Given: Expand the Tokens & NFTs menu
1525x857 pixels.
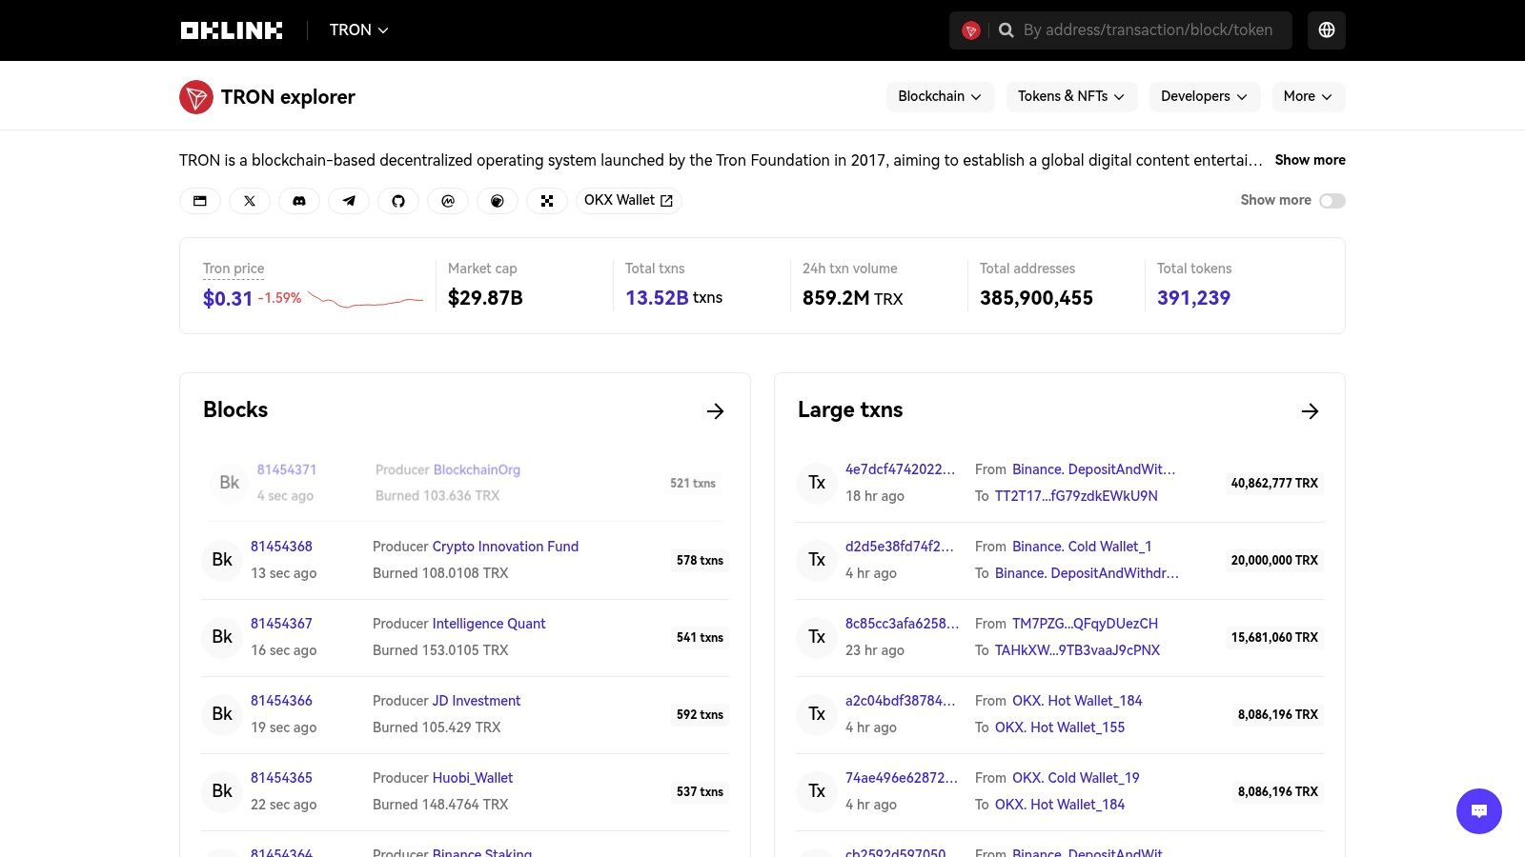Looking at the screenshot, I should pyautogui.click(x=1071, y=96).
